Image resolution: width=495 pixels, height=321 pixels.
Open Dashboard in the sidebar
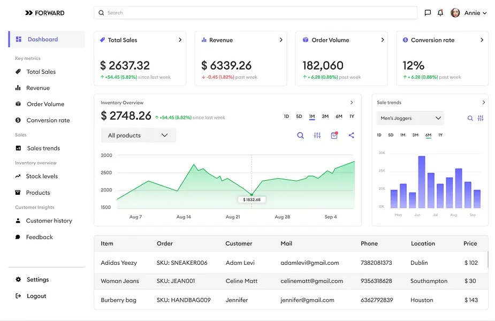(x=47, y=39)
